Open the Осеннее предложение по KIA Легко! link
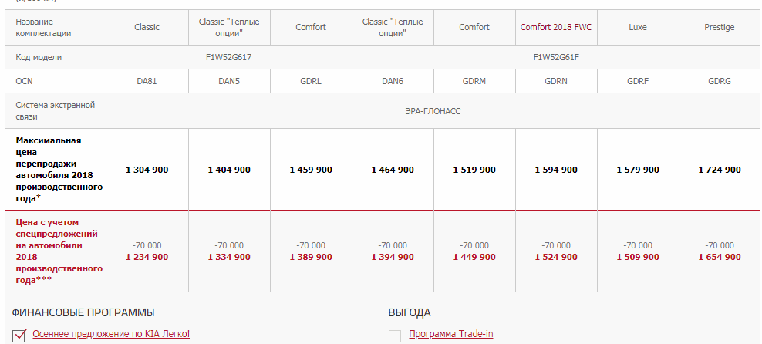Viewport: 762px width, 344px height. (111, 334)
